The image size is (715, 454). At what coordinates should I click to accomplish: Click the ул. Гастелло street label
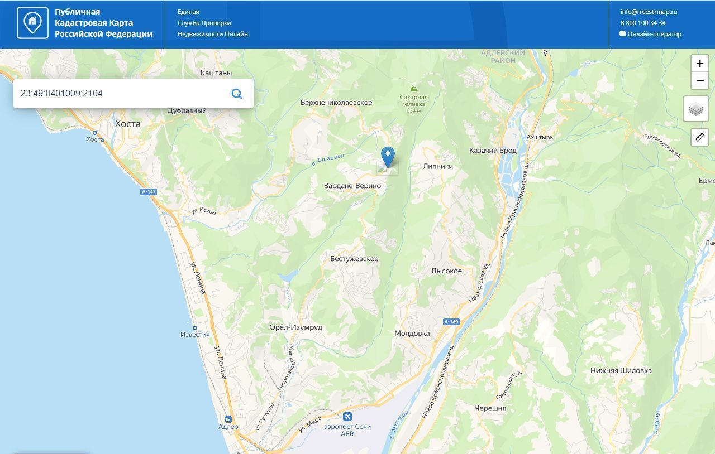(x=265, y=417)
